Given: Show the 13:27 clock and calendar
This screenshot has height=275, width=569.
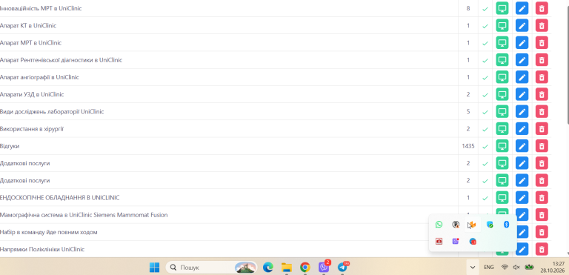Looking at the screenshot, I should tap(552, 267).
